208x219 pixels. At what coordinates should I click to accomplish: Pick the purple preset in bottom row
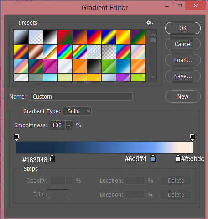point(123,78)
